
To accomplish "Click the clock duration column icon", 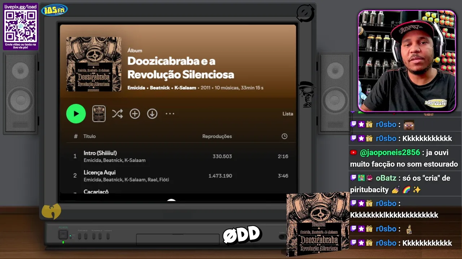I will 284,136.
